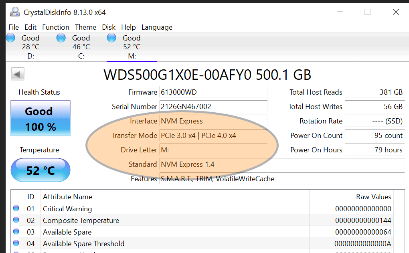
Task: Click the Firmware field 613000WD
Action: click(x=214, y=92)
